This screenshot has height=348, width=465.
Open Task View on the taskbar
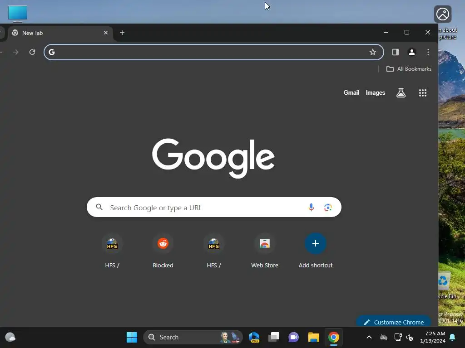coord(274,337)
